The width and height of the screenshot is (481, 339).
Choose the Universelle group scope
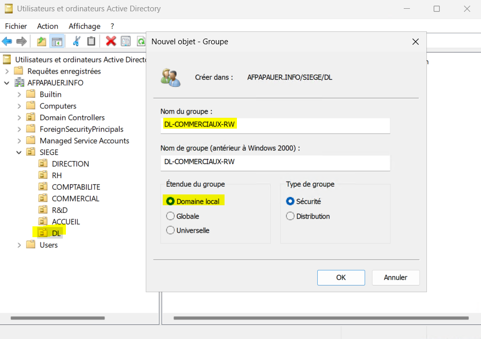pyautogui.click(x=170, y=230)
